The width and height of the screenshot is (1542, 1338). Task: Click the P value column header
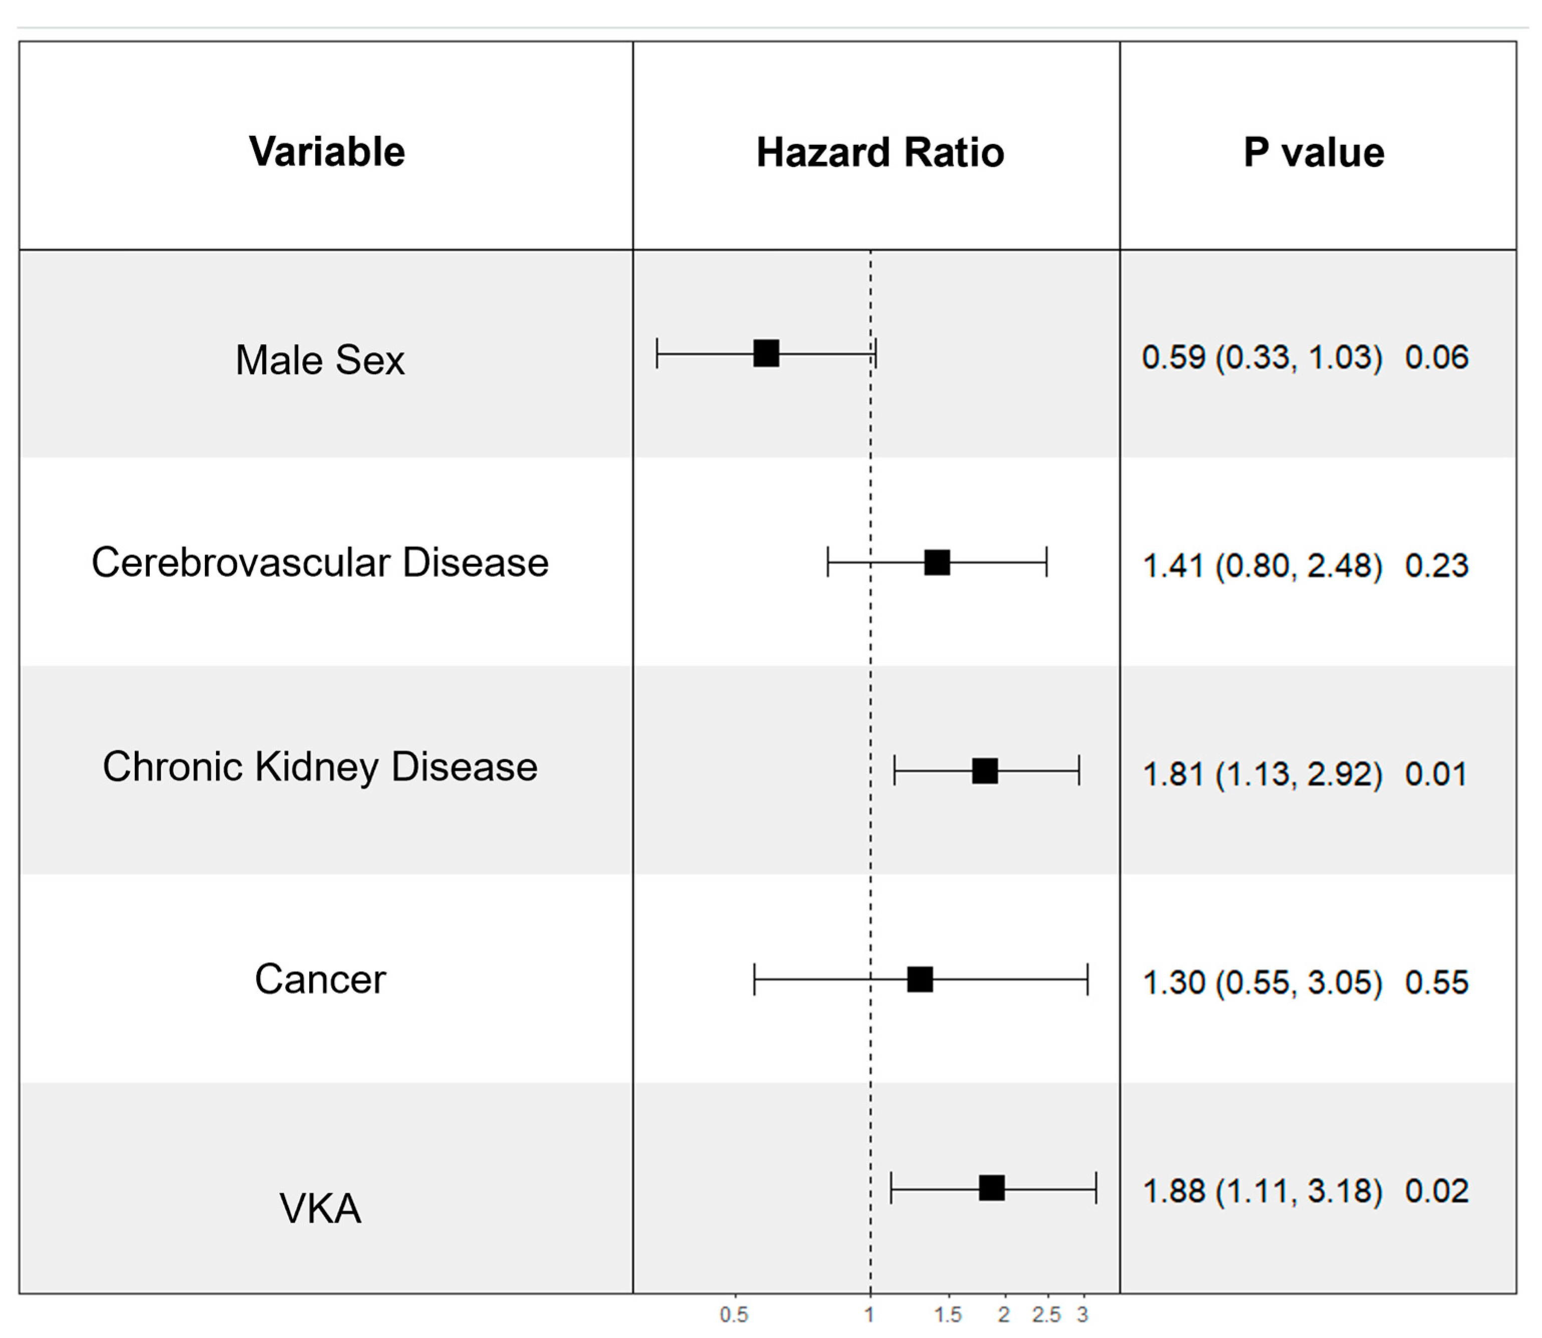1313,152
